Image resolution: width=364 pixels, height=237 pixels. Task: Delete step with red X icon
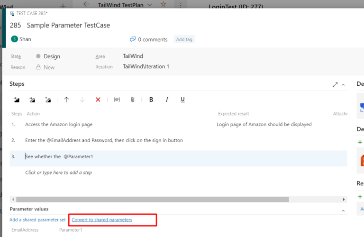98,100
